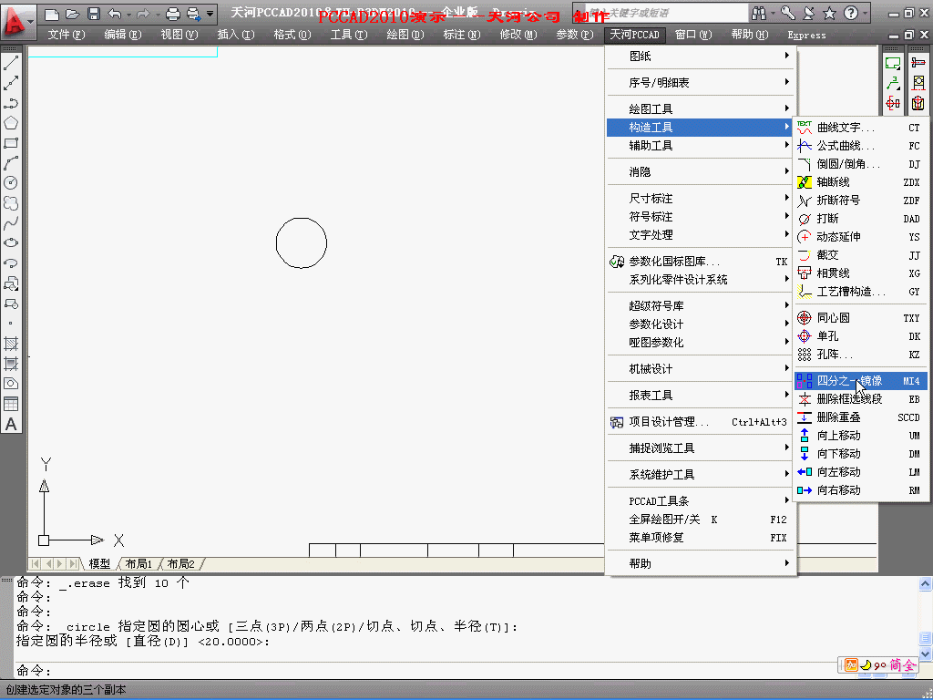Switch to the 模型 tab
The height and width of the screenshot is (700, 933).
tap(99, 563)
